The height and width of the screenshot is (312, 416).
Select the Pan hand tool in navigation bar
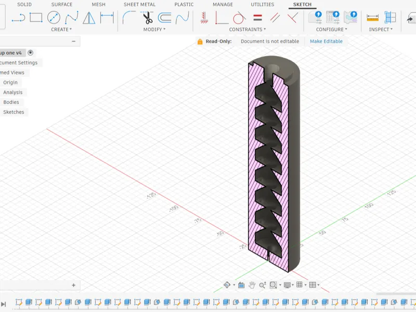(x=252, y=285)
